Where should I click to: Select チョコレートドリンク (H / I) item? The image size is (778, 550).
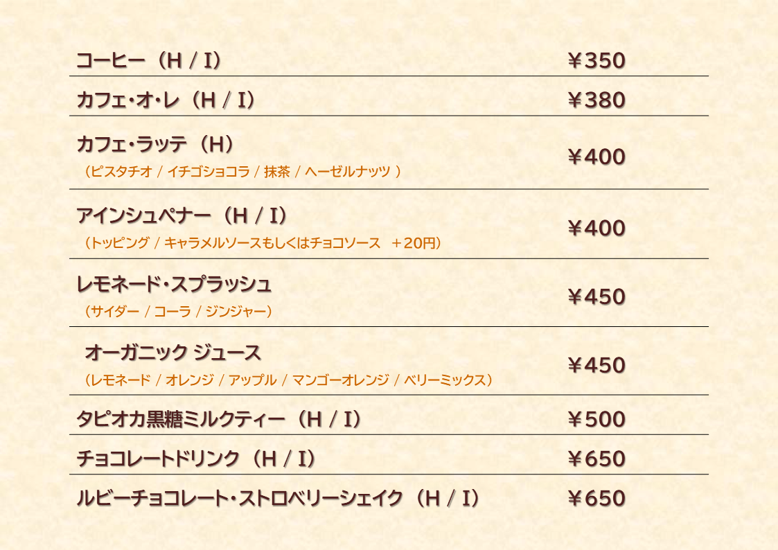[196, 459]
